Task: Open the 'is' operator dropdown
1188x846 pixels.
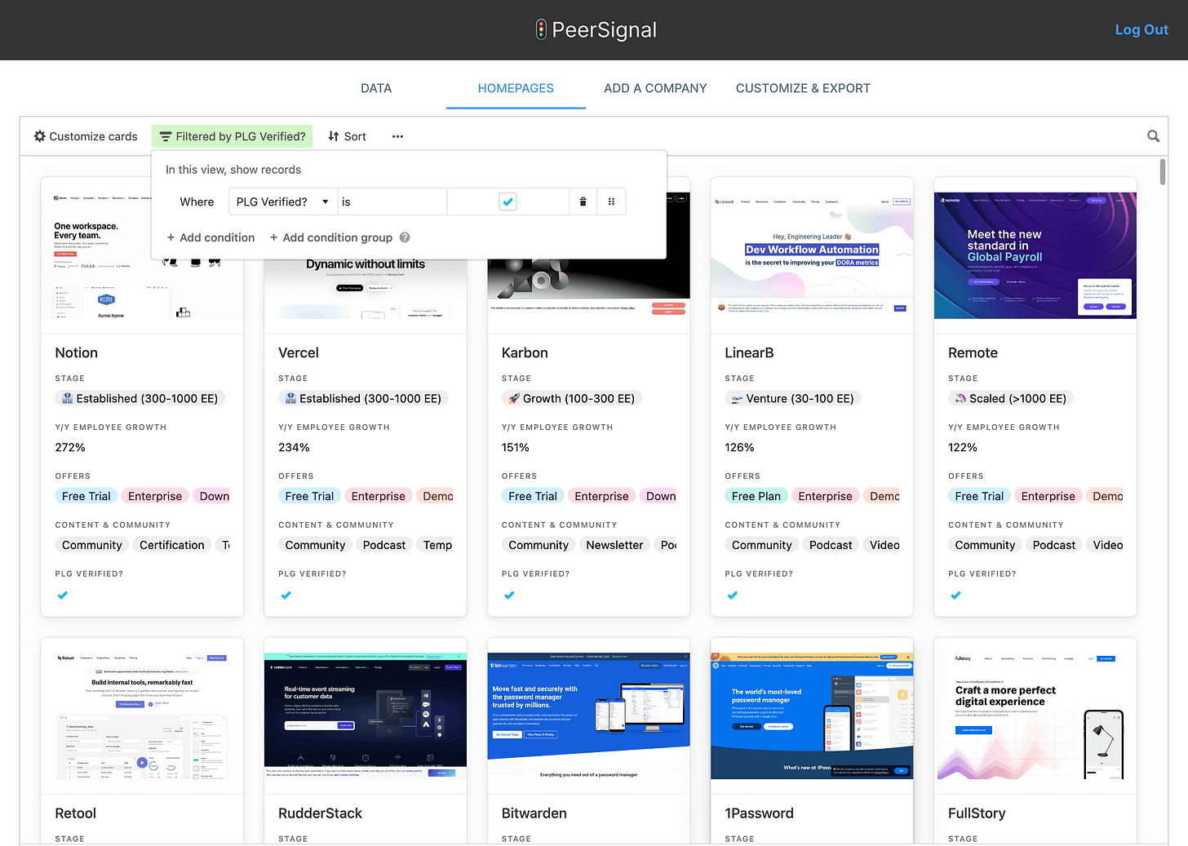Action: (392, 202)
